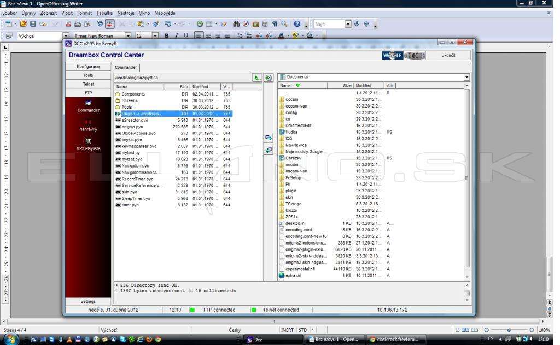This screenshot has width=560, height=345.
Task: Click the Ukončit button
Action: (448, 55)
